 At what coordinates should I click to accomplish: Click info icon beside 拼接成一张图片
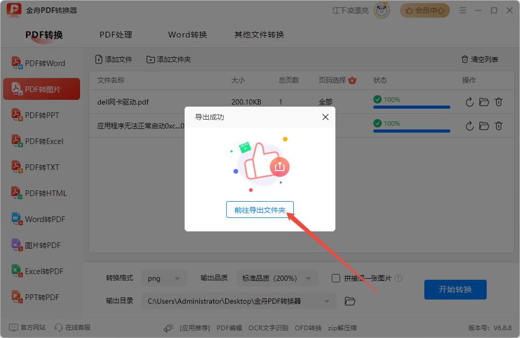pyautogui.click(x=399, y=278)
